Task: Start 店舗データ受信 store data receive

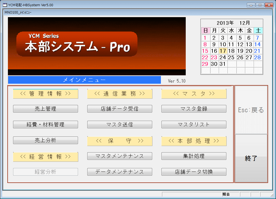Action: (120, 109)
